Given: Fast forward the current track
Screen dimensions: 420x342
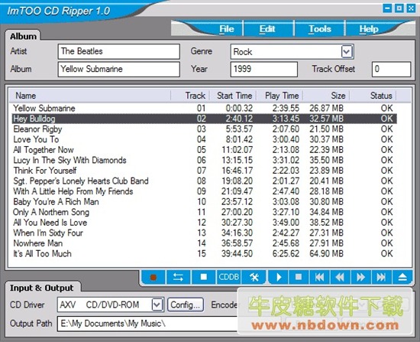Looking at the screenshot, I should [360, 277].
